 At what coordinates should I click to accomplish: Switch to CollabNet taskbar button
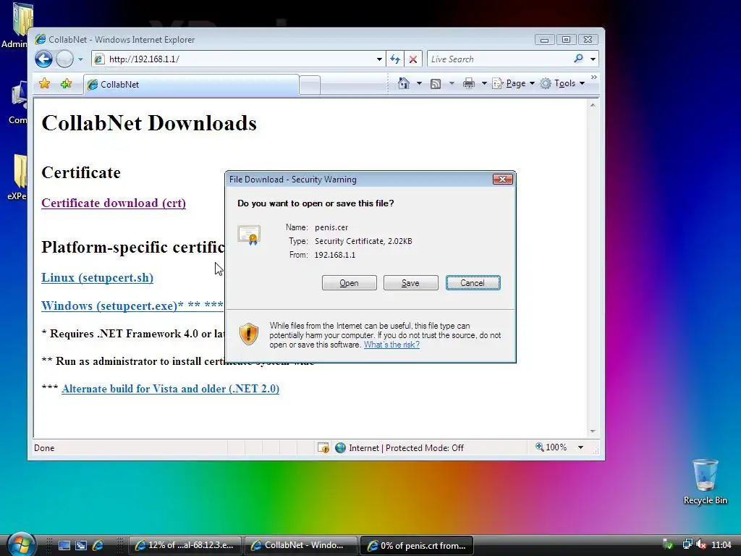(300, 545)
